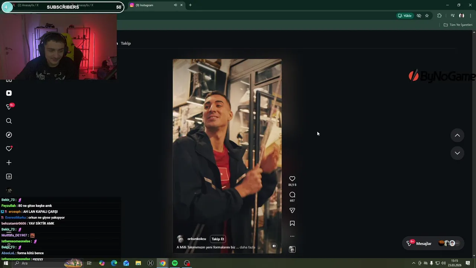
Task: Switch to Chrome on the taskbar
Action: point(163,263)
